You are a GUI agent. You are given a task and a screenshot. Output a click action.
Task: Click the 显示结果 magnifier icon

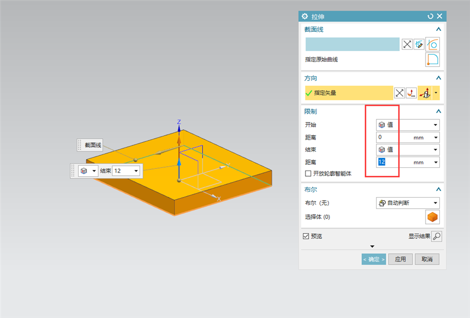[437, 236]
